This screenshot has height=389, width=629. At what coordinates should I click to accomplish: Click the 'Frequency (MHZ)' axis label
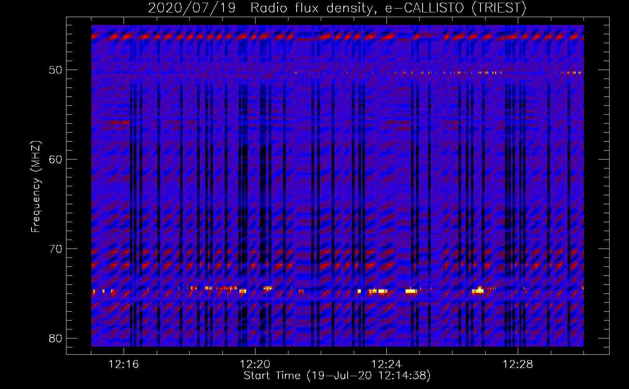point(35,187)
